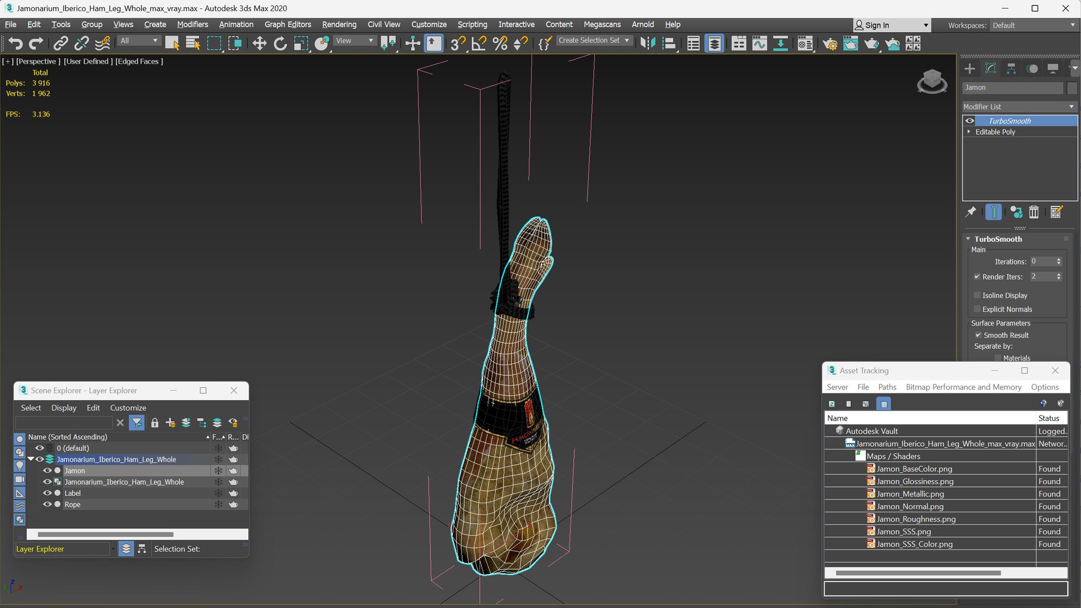
Task: Open reference coordinate View dropdown
Action: (355, 41)
